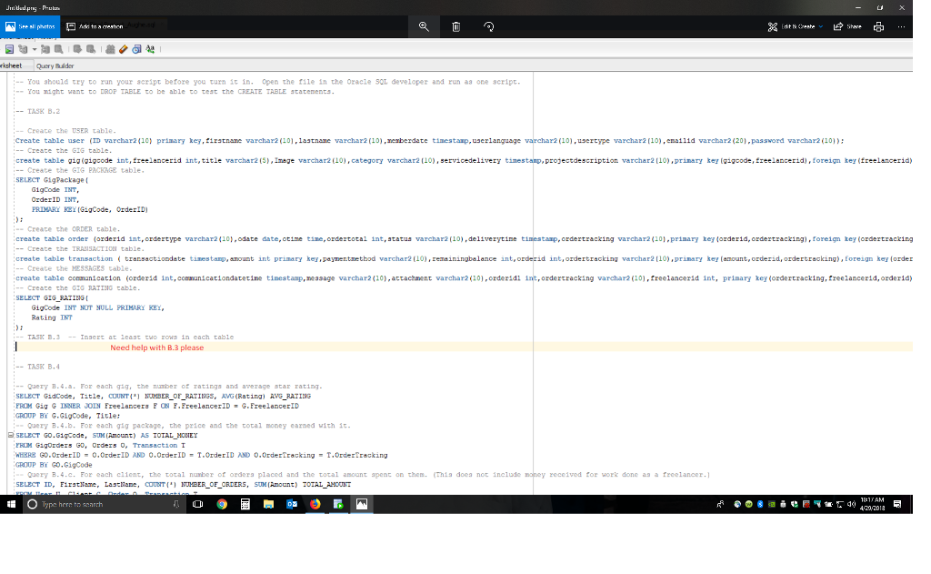The height and width of the screenshot is (574, 931).
Task: Open the zoom magnifier in Photos
Action: pos(423,26)
